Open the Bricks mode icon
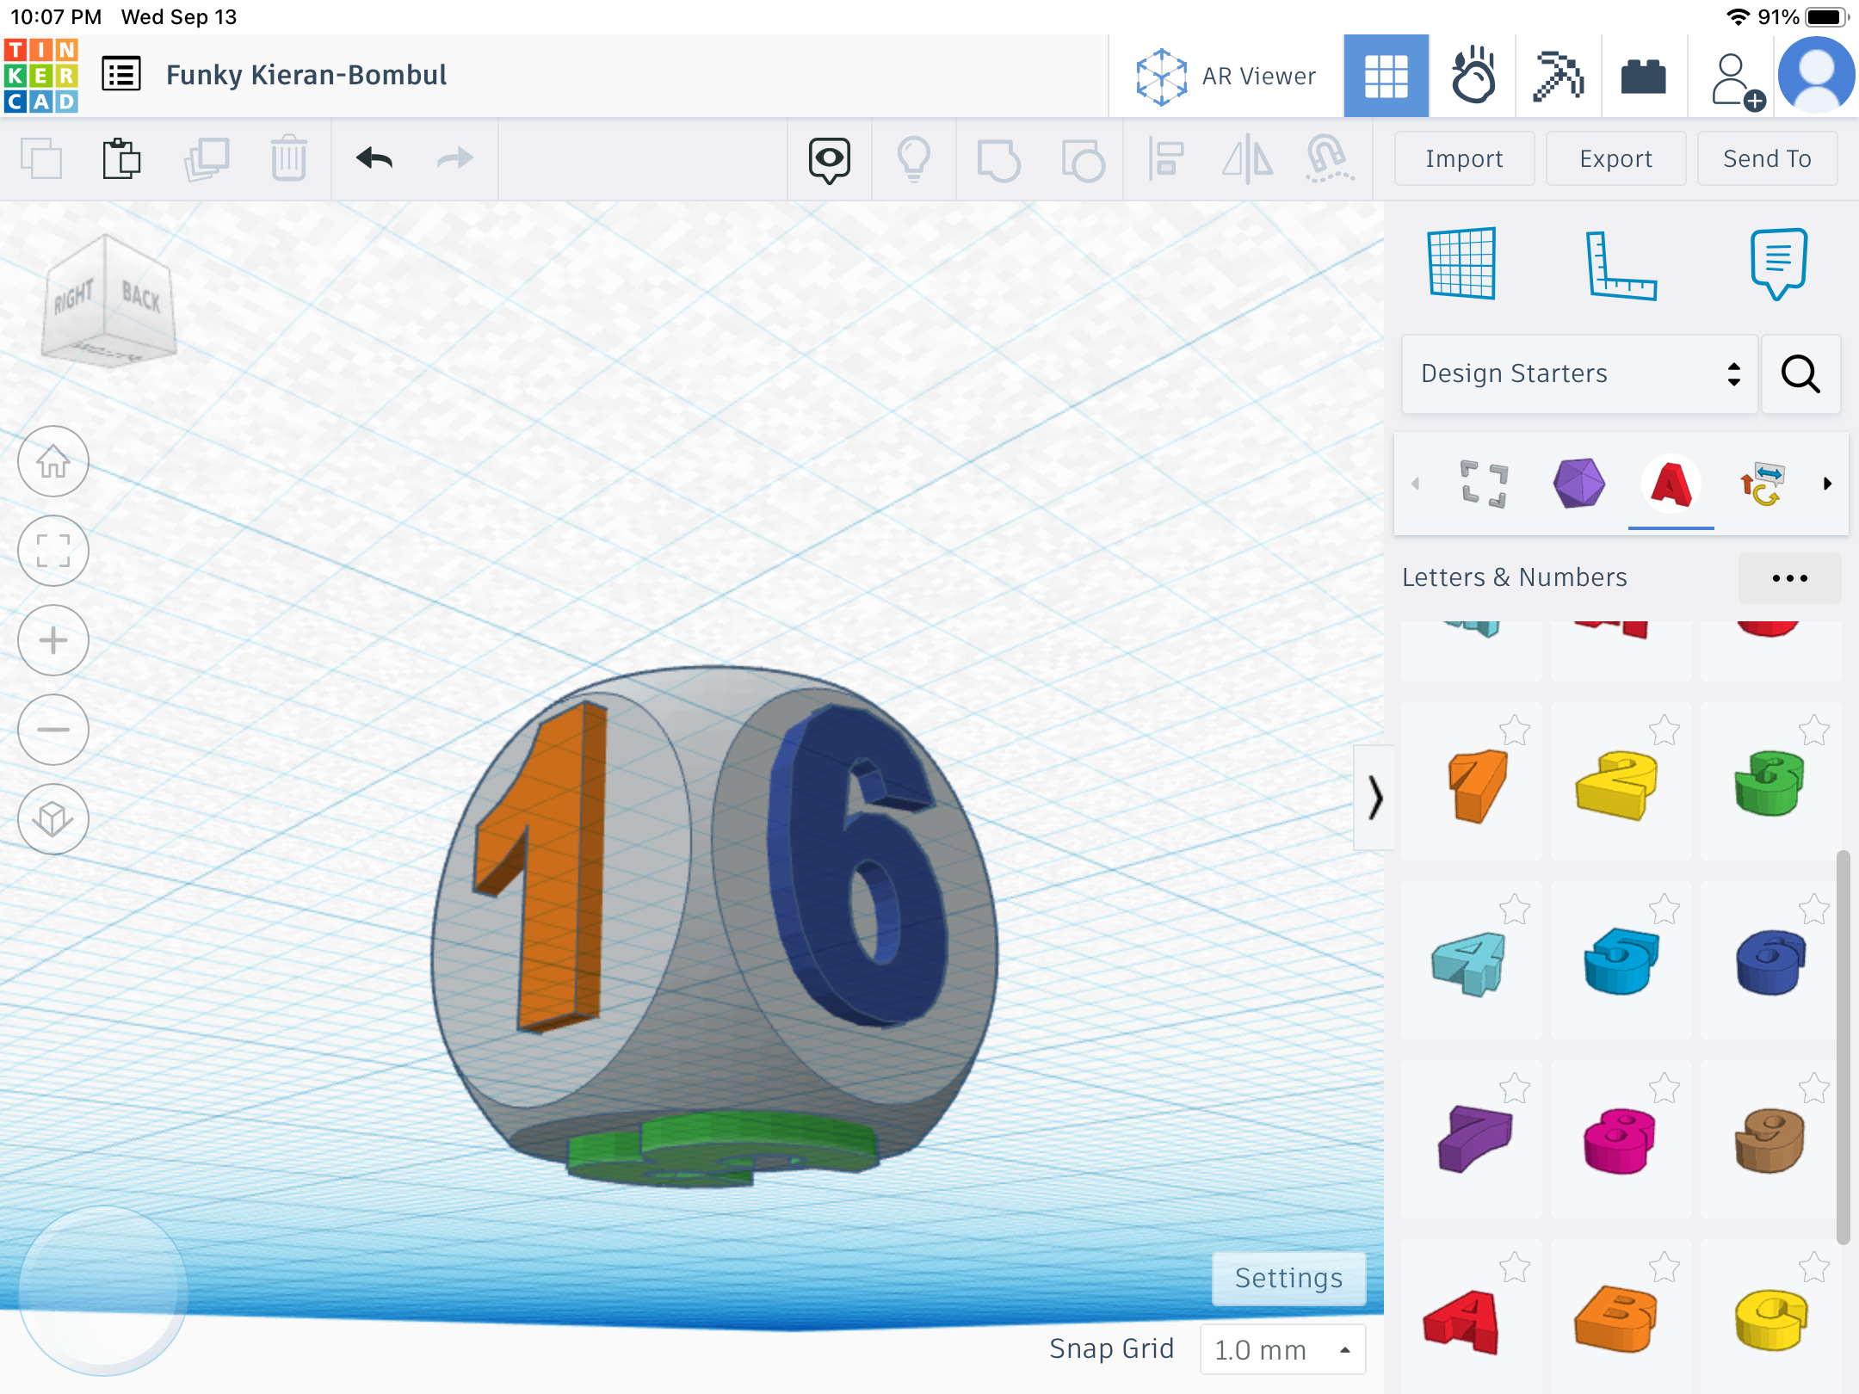Viewport: 1859px width, 1394px height. point(1643,76)
